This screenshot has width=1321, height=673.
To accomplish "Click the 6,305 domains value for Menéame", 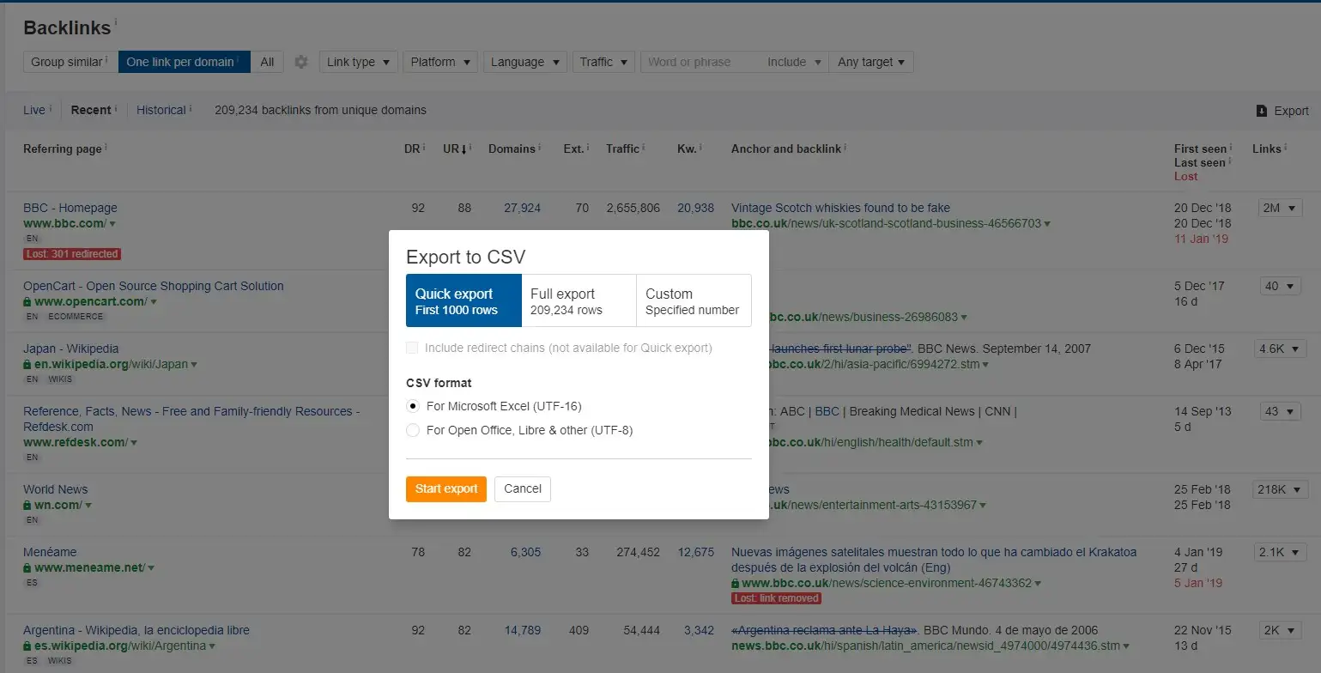I will coord(526,552).
